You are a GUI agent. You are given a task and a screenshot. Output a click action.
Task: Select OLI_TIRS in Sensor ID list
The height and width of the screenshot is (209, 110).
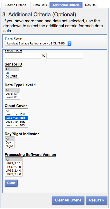(12, 77)
